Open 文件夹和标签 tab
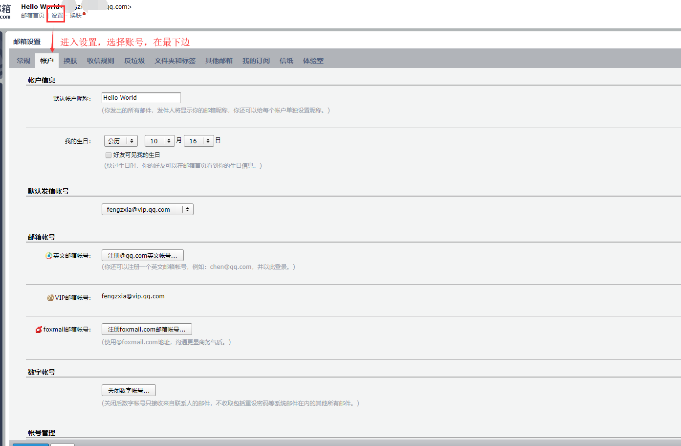Image resolution: width=681 pixels, height=446 pixels. 175,61
